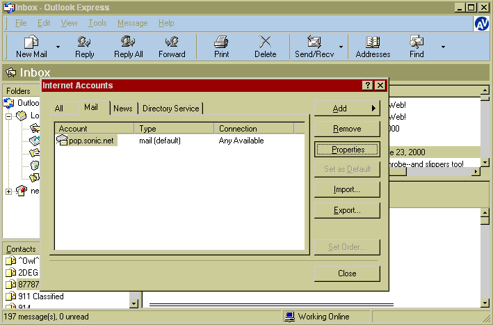Click the contacts list scroll down arrow
The image size is (493, 325).
pyautogui.click(x=134, y=303)
